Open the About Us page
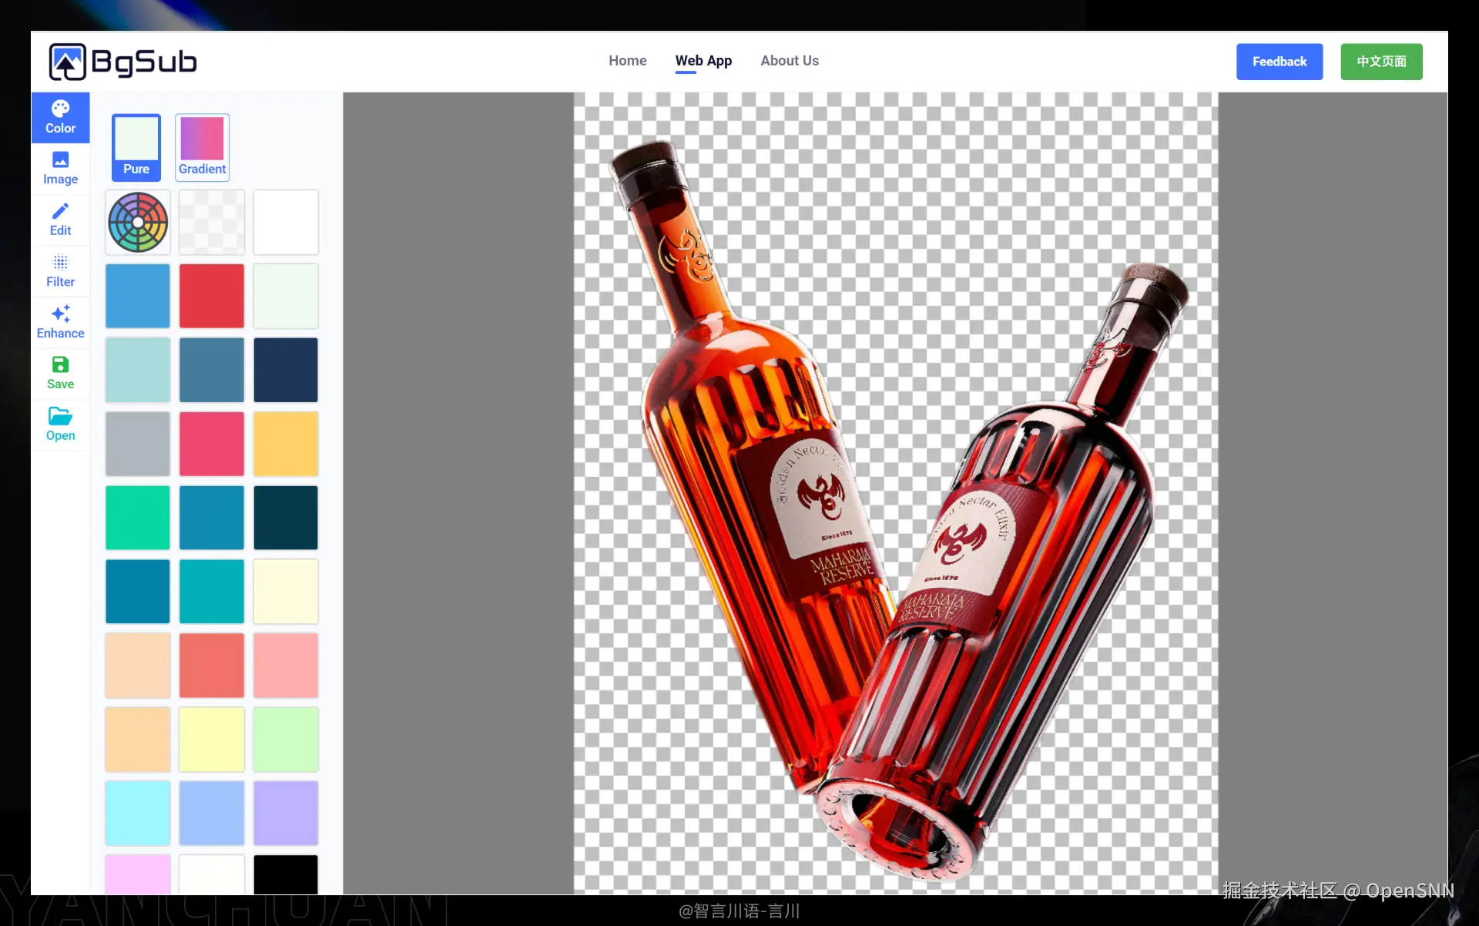Image resolution: width=1479 pixels, height=926 pixels. 789,61
